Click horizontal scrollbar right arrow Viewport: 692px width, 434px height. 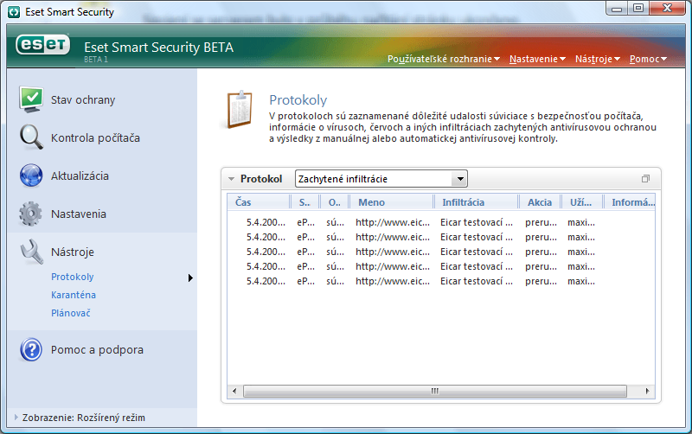click(647, 392)
